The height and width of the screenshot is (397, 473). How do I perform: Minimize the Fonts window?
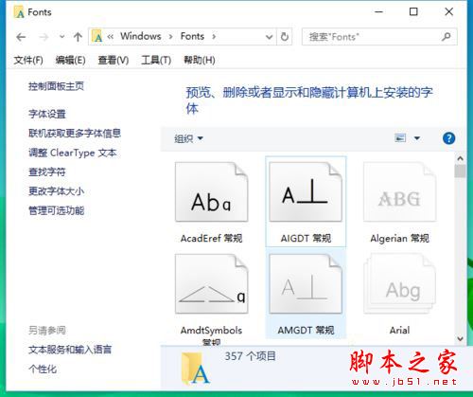379,12
